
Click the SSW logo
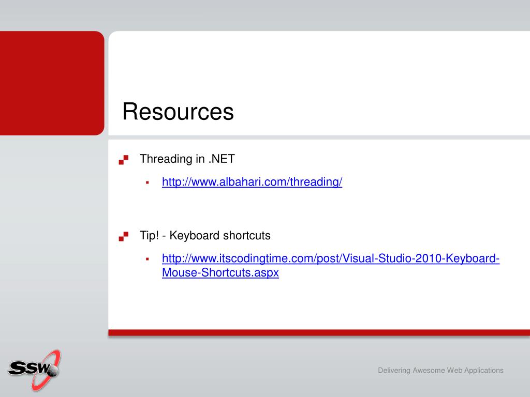click(35, 370)
